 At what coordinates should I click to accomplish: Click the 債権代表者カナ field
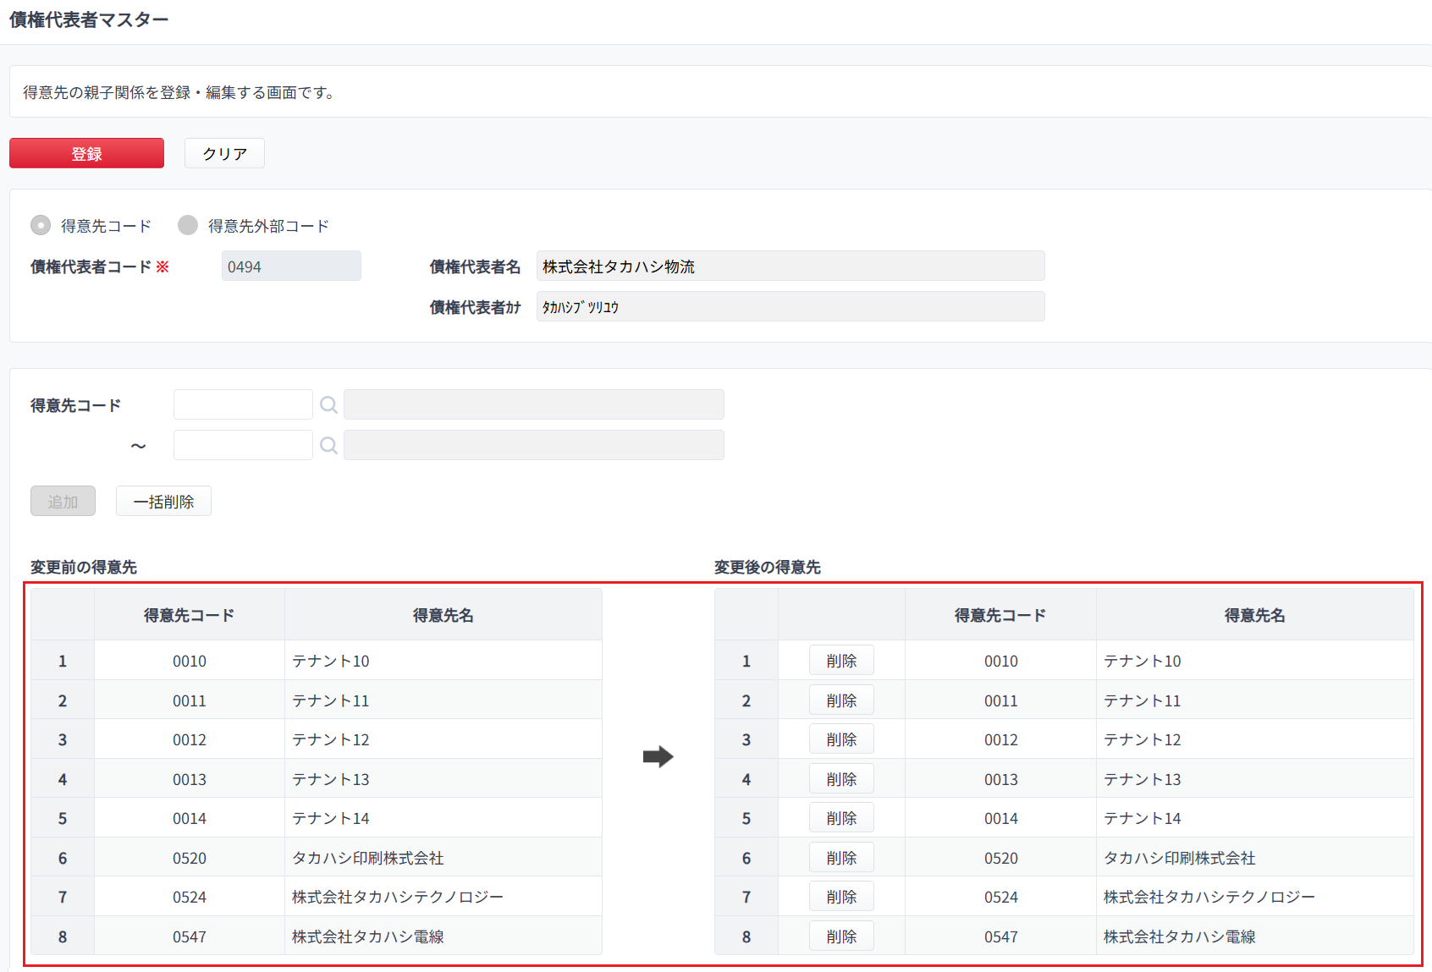[x=790, y=306]
